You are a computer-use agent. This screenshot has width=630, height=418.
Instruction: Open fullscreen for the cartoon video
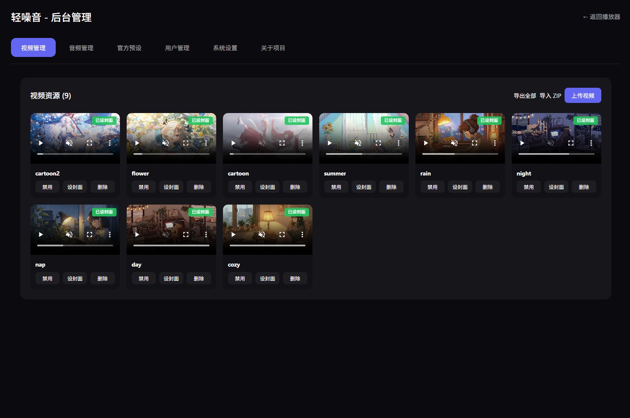(282, 143)
